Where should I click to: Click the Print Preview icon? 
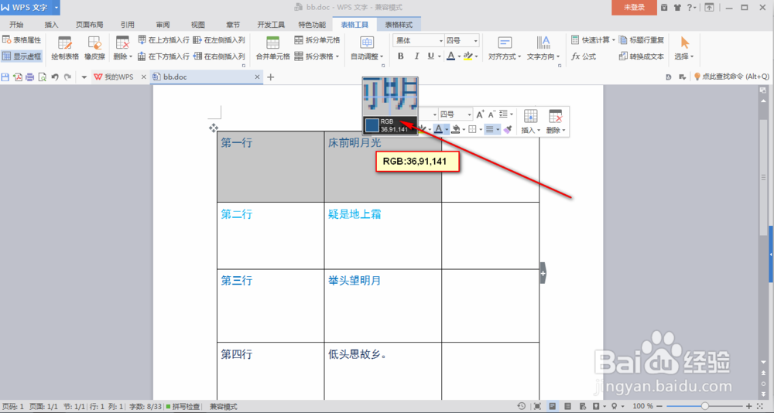click(42, 77)
